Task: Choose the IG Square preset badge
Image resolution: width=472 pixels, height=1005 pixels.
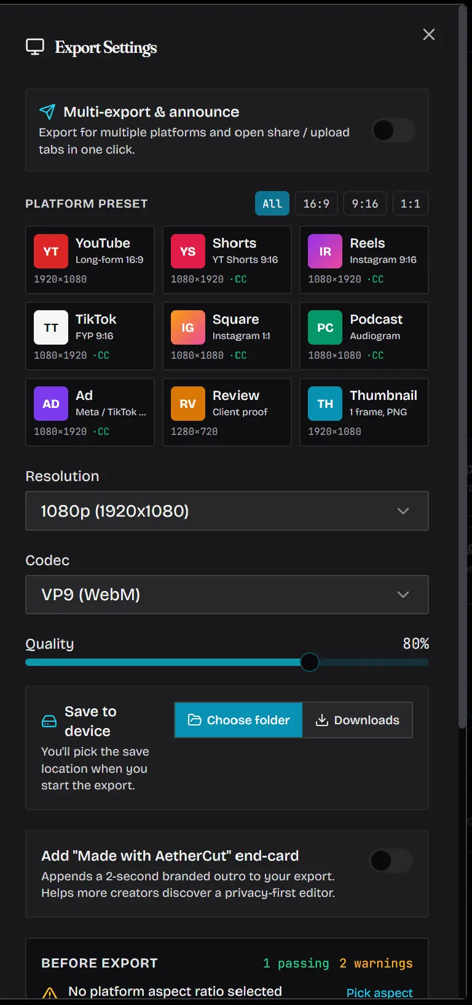Action: click(188, 327)
